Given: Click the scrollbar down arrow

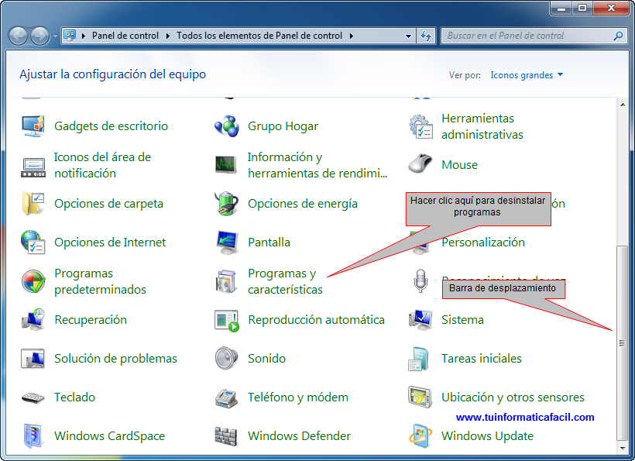Looking at the screenshot, I should (x=623, y=448).
